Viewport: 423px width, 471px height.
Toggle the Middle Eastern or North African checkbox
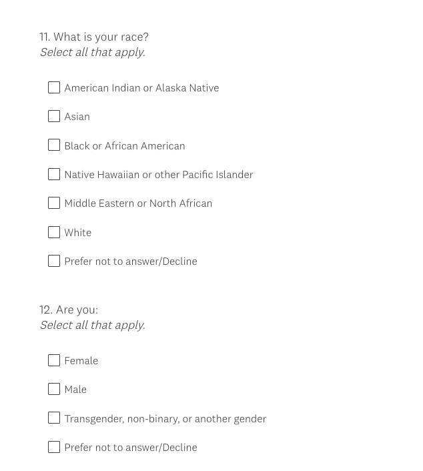54,203
